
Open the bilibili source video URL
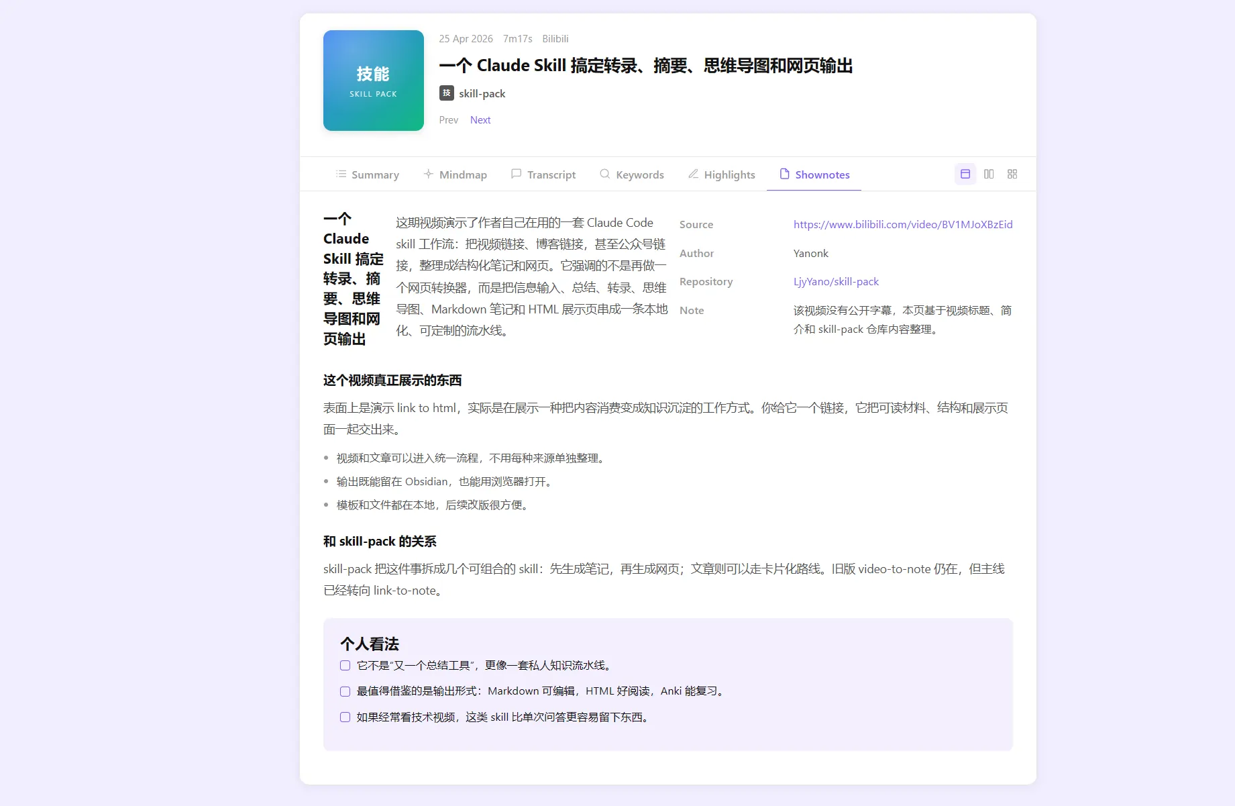[903, 224]
